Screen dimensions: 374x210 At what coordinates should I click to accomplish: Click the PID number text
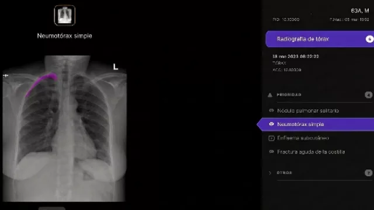click(286, 19)
